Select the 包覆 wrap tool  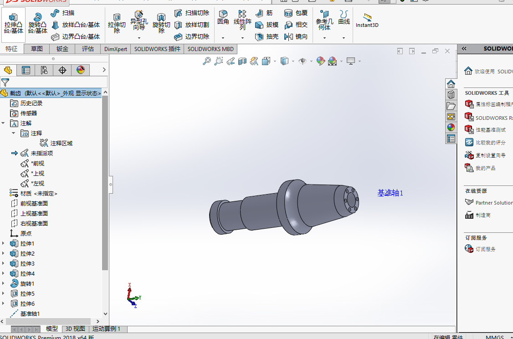(296, 13)
